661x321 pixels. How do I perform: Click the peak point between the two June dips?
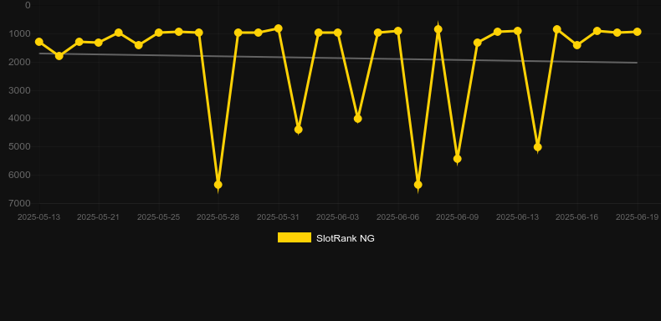(x=438, y=29)
